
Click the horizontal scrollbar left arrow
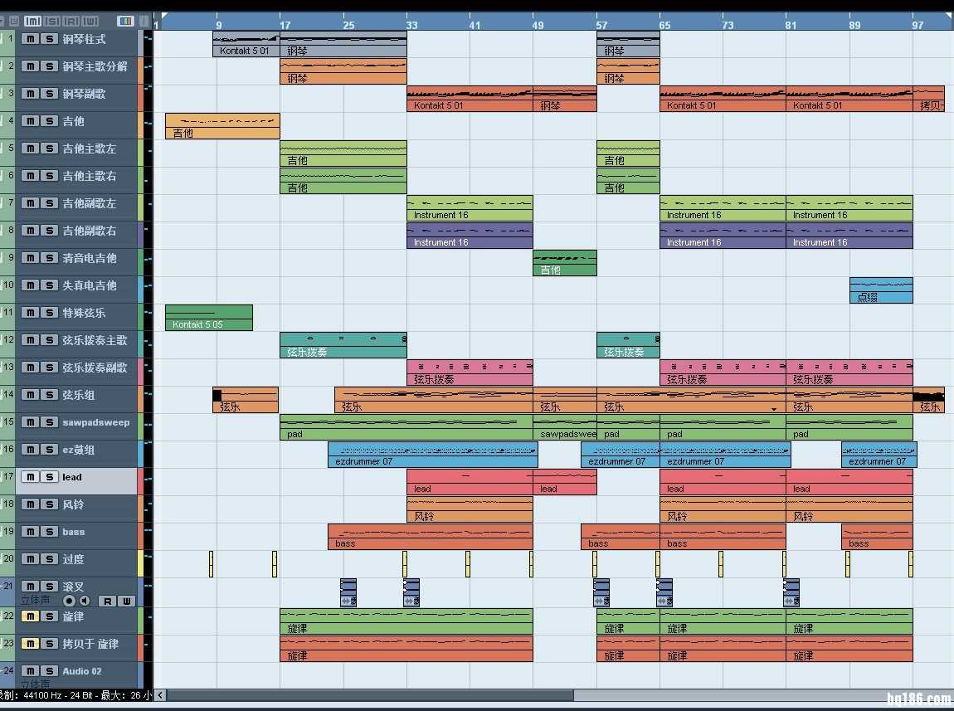[x=160, y=695]
